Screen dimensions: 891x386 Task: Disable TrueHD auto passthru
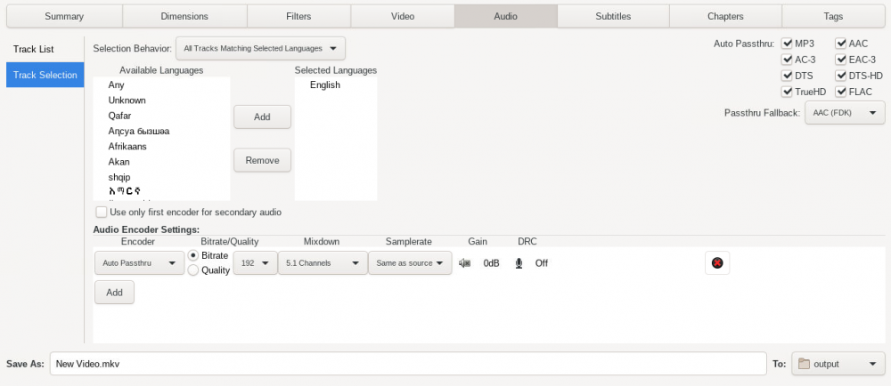pyautogui.click(x=787, y=92)
